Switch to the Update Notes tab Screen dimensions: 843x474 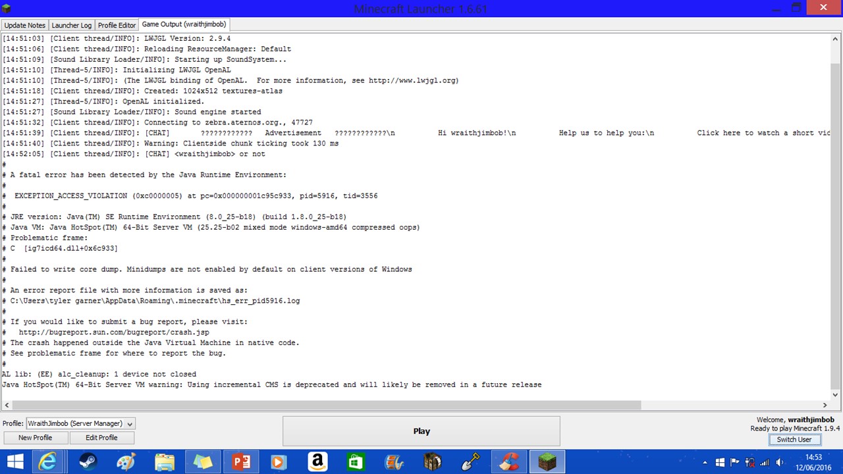(x=25, y=25)
